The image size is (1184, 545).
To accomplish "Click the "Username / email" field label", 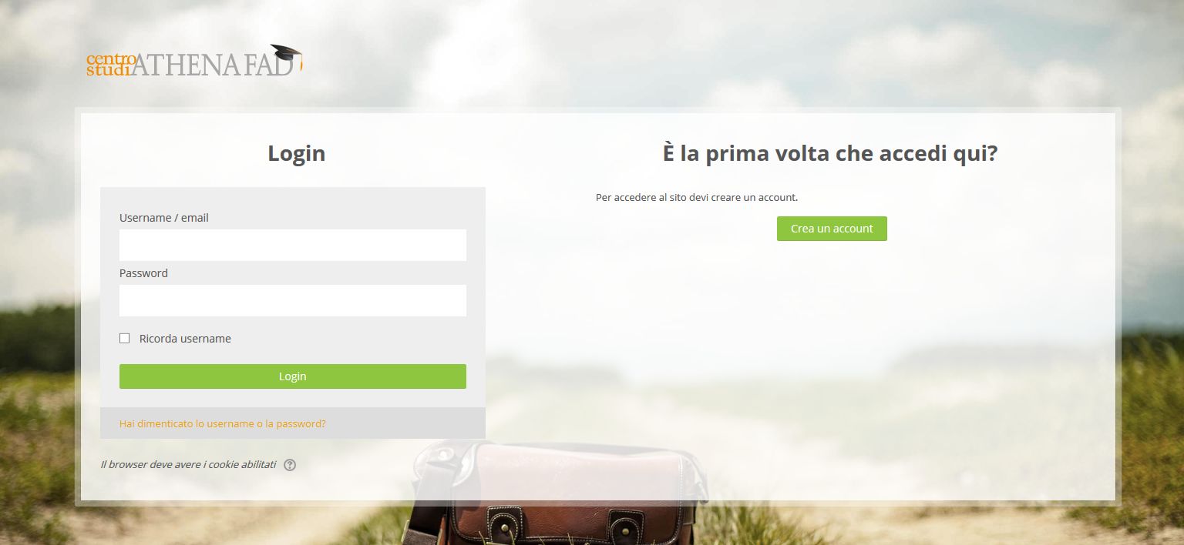I will (x=164, y=218).
